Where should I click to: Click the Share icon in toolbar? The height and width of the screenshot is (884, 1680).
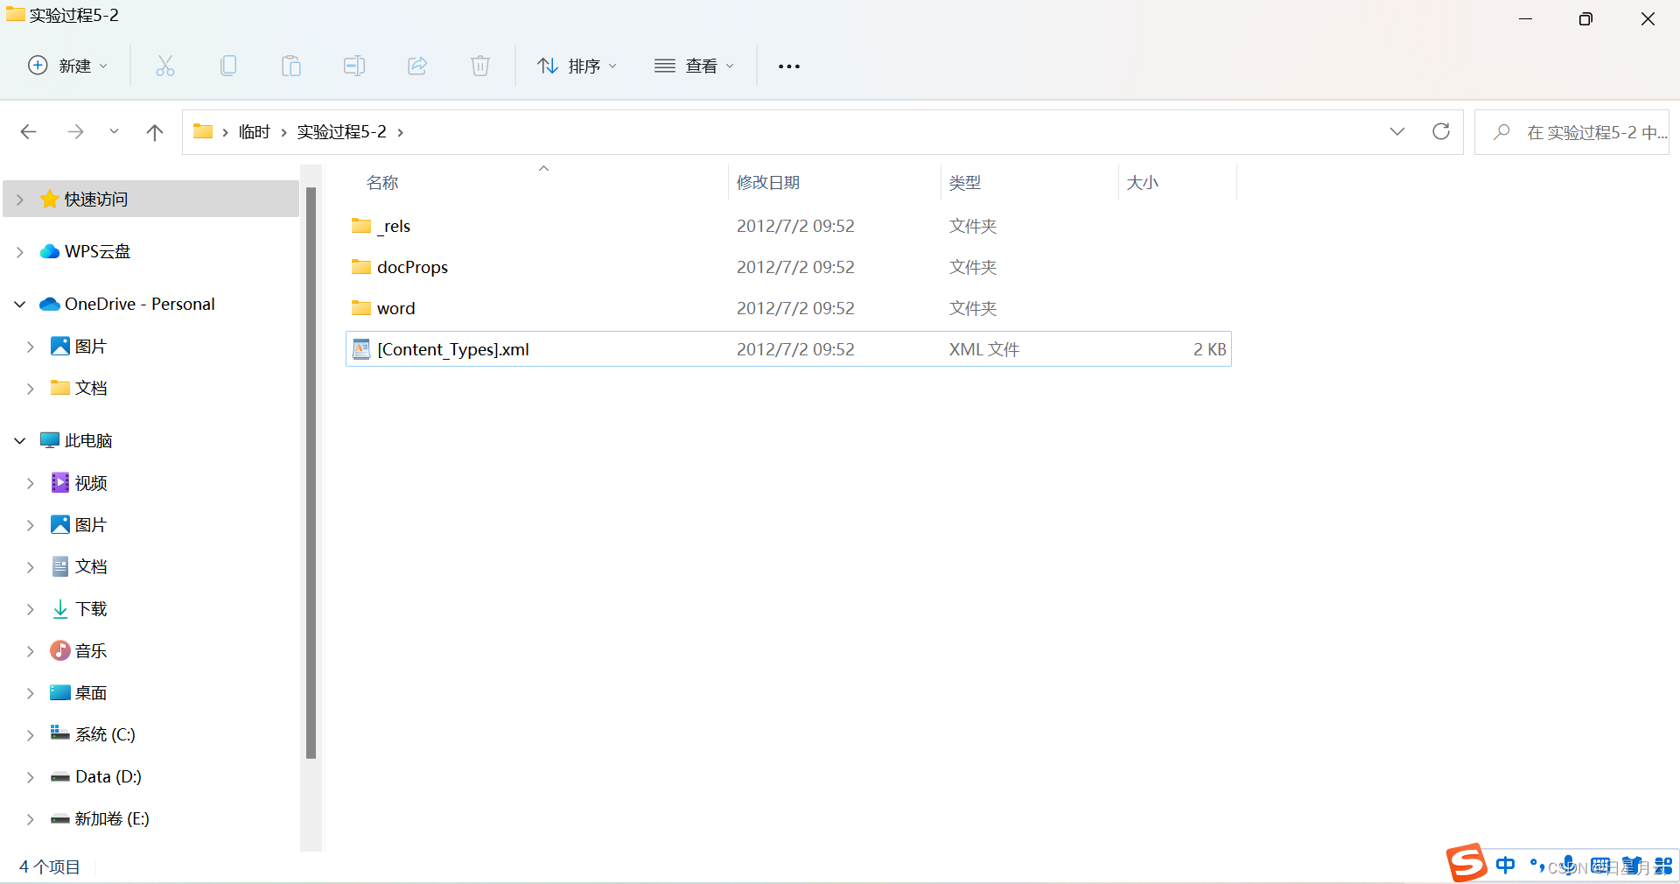click(417, 66)
